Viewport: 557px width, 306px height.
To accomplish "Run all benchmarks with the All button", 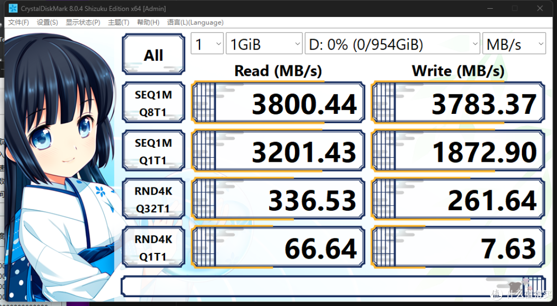I will click(154, 54).
